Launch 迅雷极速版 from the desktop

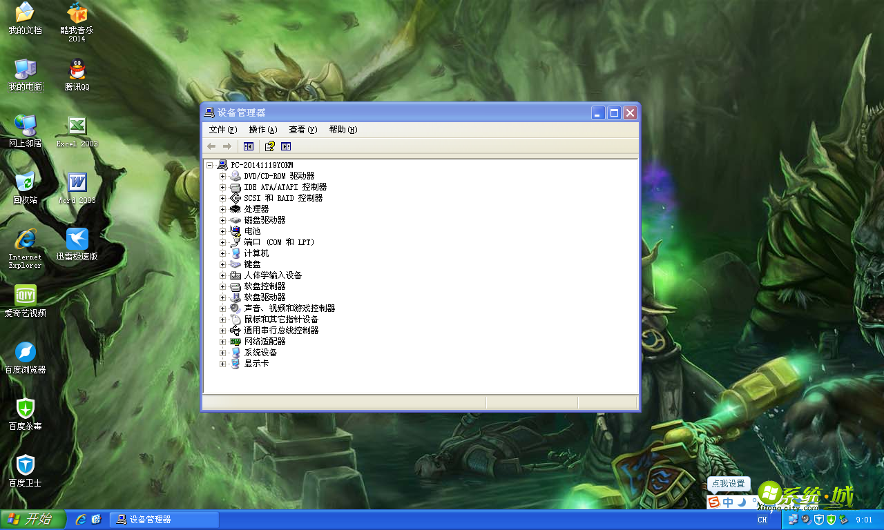[x=76, y=240]
